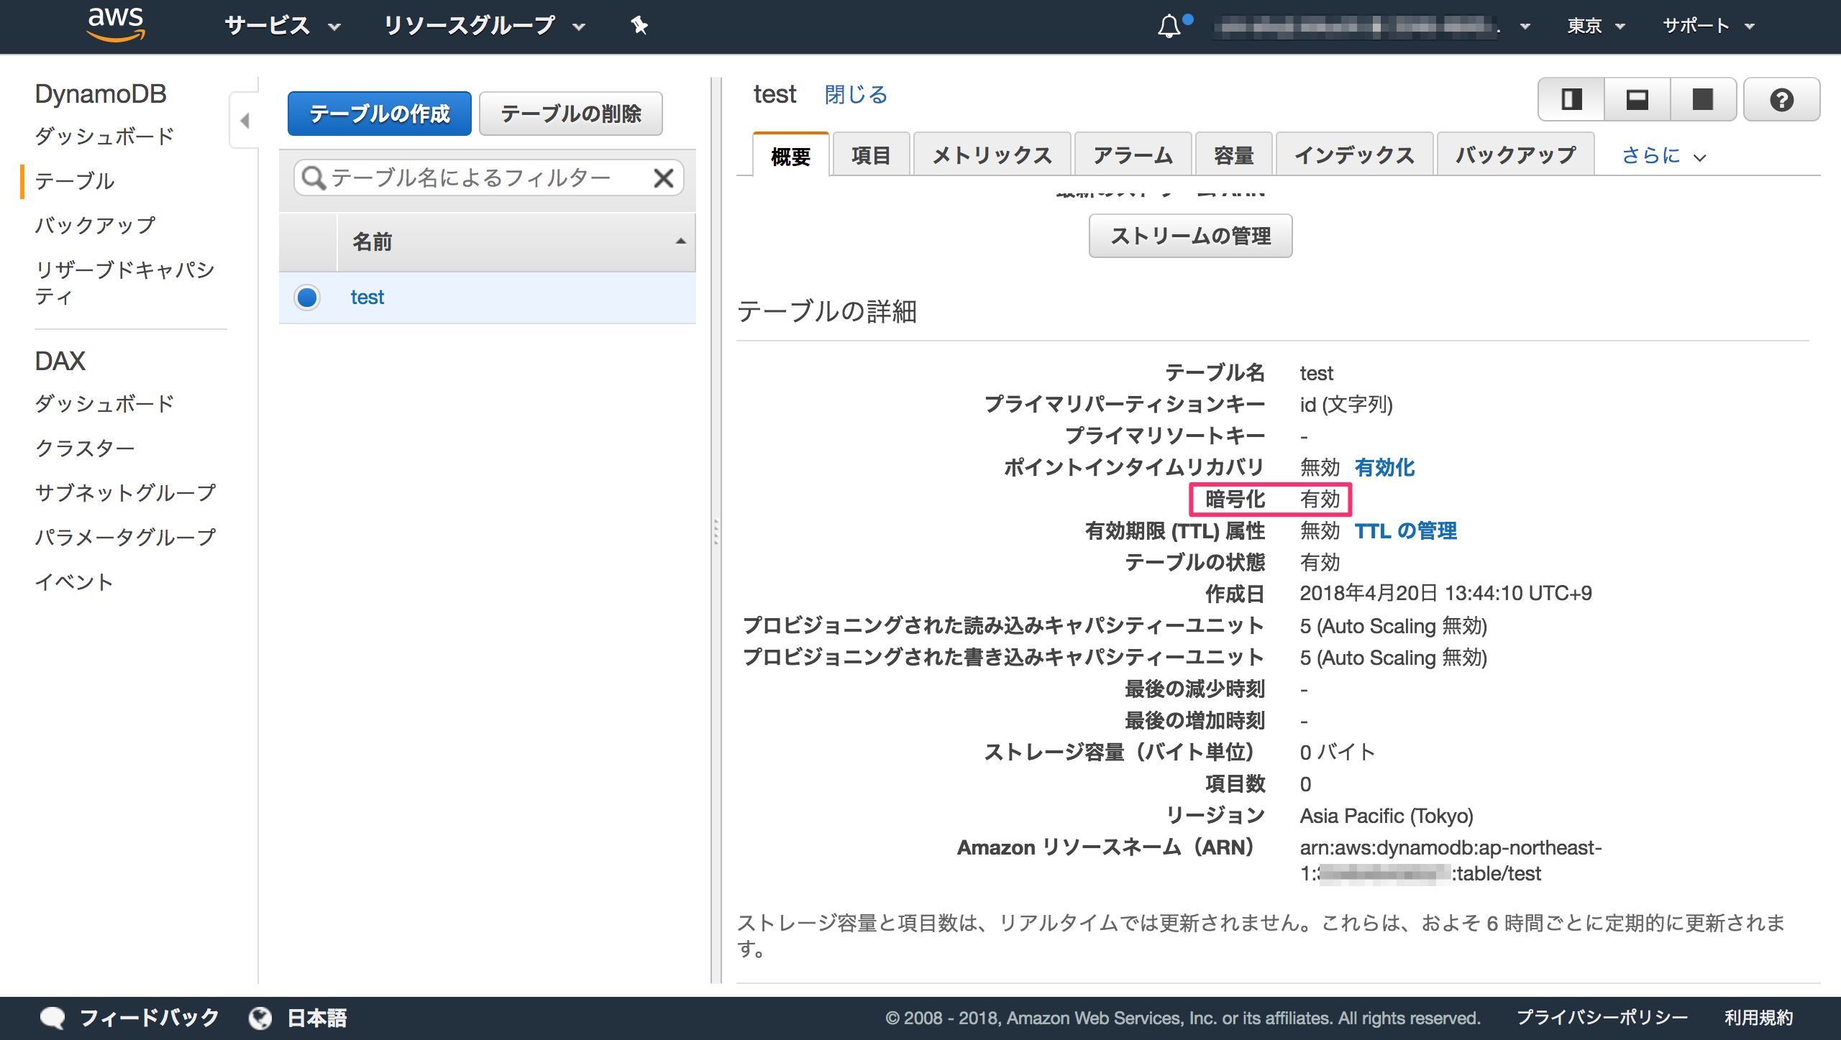Open リザーブドキャパシティ in sidebar

click(125, 283)
